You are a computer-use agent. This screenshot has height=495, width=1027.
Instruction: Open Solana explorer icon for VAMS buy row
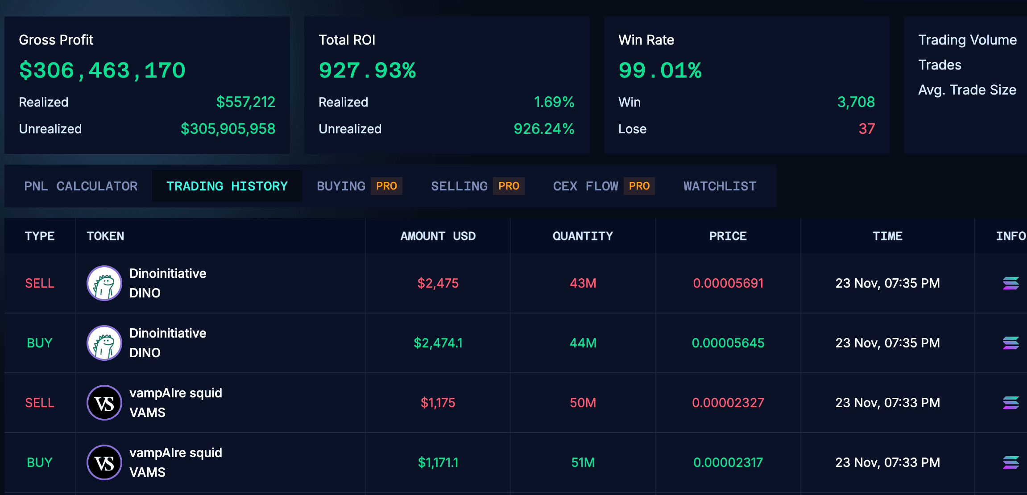(x=1010, y=462)
